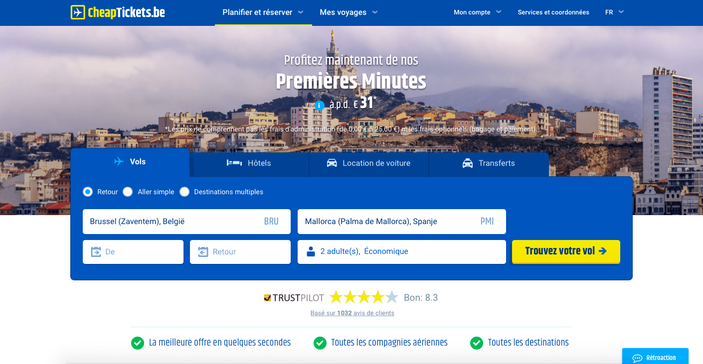Viewport: 703px width, 364px height.
Task: Select the Aller simple radio option
Action: tap(128, 192)
